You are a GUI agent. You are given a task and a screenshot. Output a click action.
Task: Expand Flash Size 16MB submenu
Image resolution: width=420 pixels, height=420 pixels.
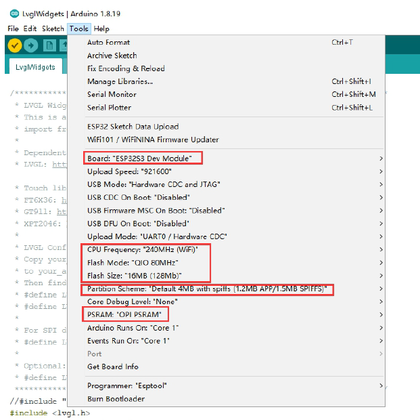click(226, 276)
